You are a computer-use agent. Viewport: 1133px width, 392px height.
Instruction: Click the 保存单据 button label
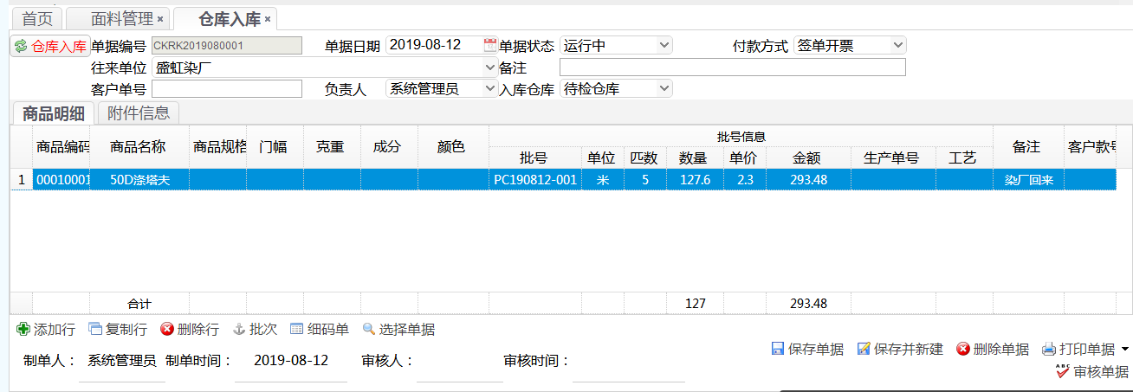click(x=816, y=349)
